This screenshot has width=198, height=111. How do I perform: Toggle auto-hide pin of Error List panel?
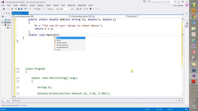179,100
